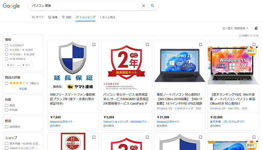
Task: Click the ¥31,999 price text
Action: pos(163,117)
